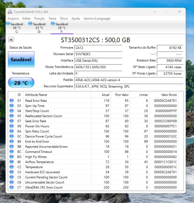Click the Firmware field CA12
This screenshot has width=194, height=203.
click(98, 48)
